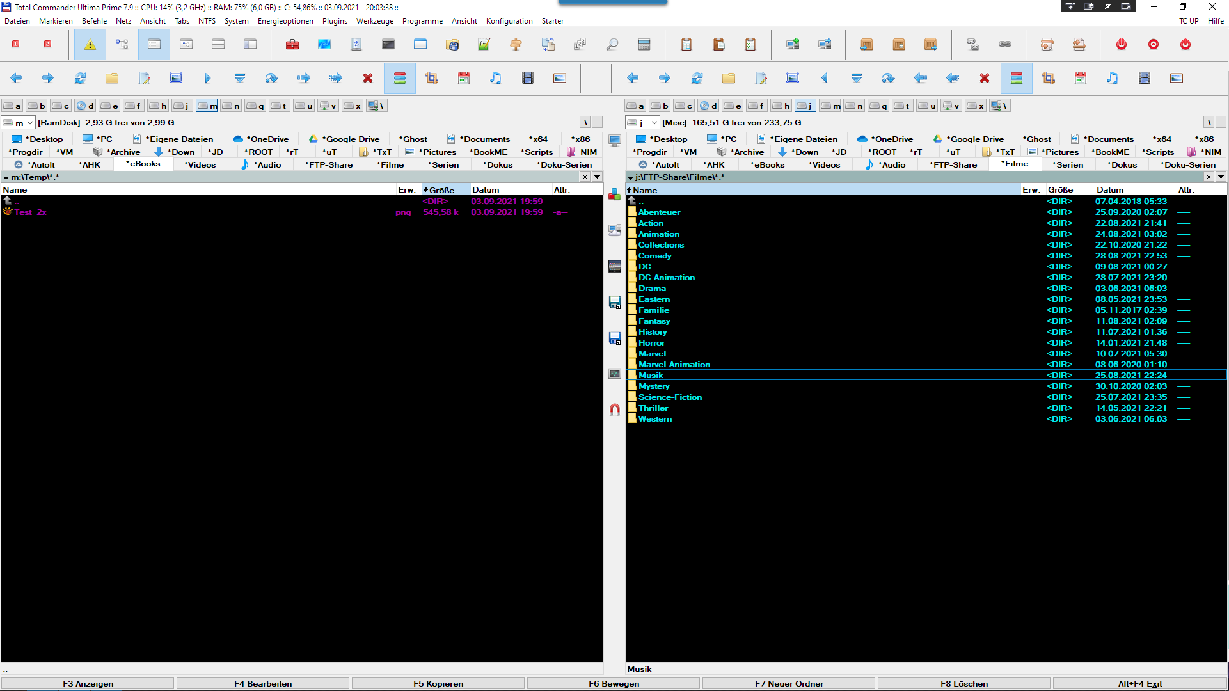Toggle the yellow warning triangle toolbar button

[90, 44]
